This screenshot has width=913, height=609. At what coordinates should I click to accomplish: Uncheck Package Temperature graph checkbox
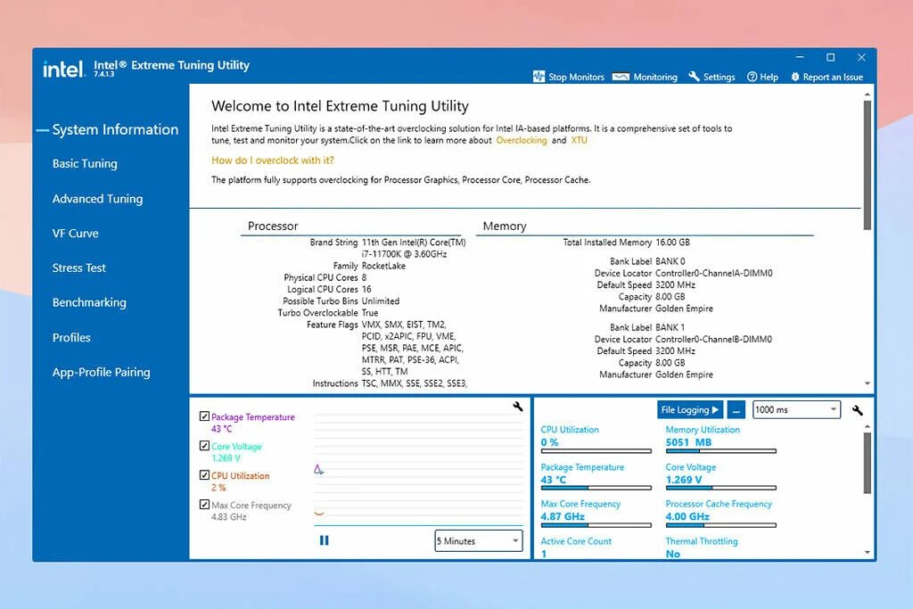(204, 416)
